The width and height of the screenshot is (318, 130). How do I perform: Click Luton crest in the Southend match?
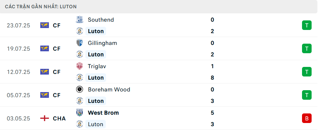[80, 31]
